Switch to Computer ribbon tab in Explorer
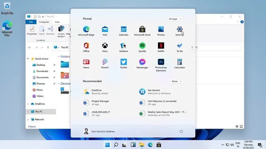The image size is (266, 149). coord(44,22)
